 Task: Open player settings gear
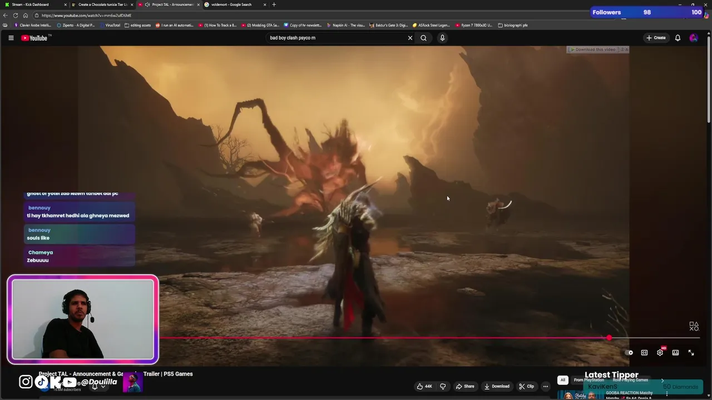pos(660,353)
